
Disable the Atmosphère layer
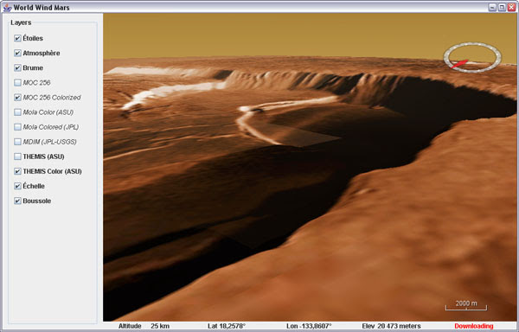[x=17, y=54]
